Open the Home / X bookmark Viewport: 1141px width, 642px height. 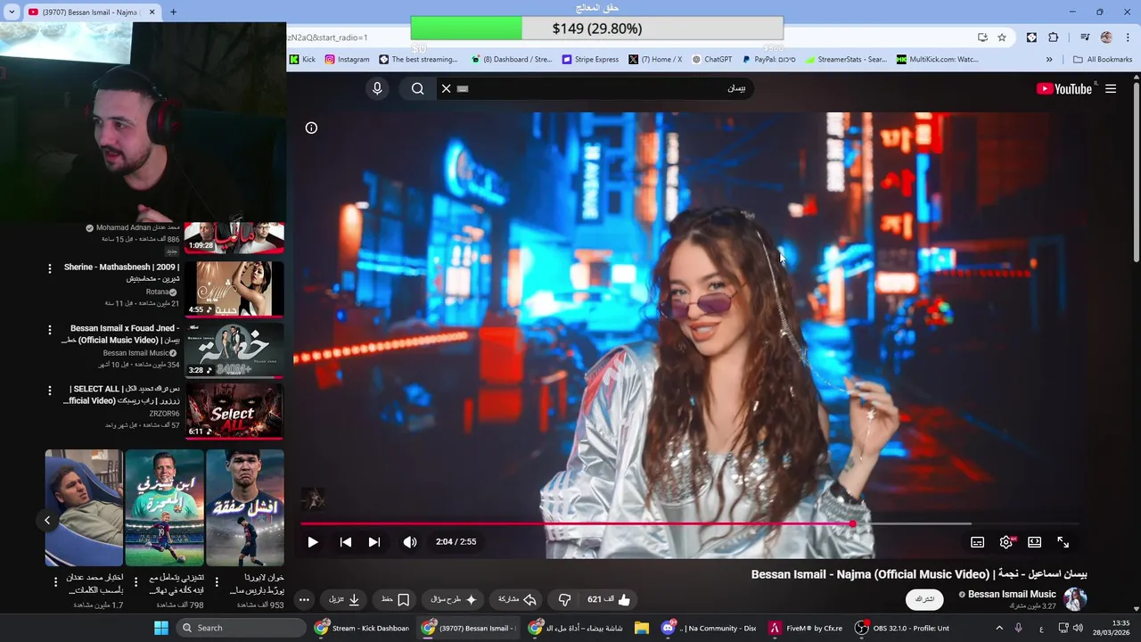click(655, 60)
